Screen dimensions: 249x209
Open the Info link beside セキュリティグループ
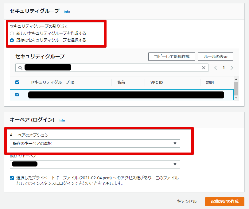[67, 12]
